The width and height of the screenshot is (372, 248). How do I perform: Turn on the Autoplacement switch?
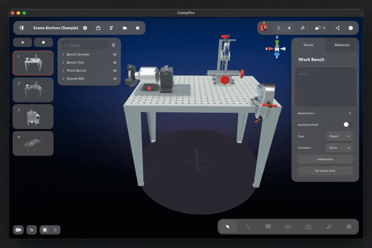click(x=348, y=125)
